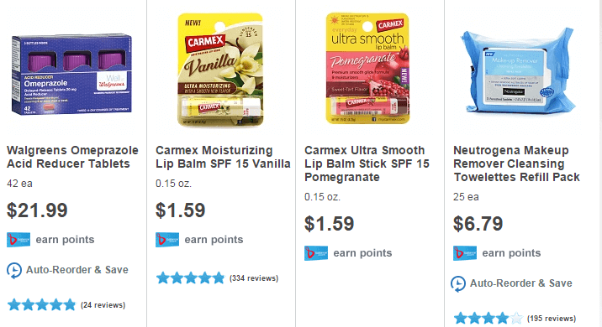Viewport: 602px width, 327px height.
Task: Open the Carmex Pomegranate lip balm image
Action: point(367,68)
